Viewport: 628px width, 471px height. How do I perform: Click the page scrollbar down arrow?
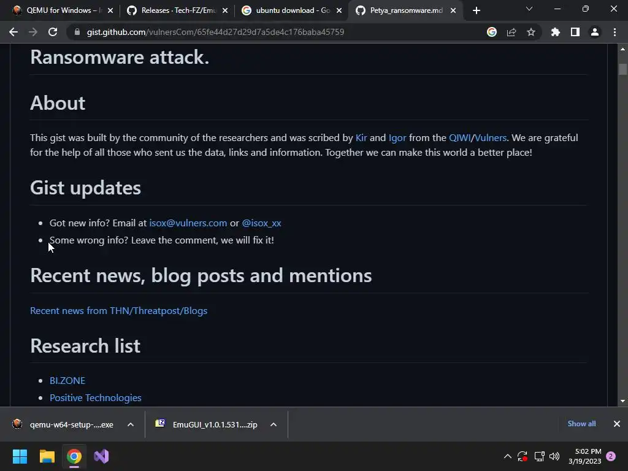click(x=622, y=401)
